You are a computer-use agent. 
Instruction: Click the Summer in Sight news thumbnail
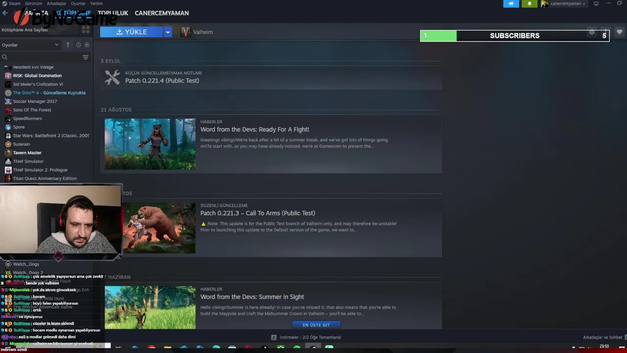(x=150, y=307)
